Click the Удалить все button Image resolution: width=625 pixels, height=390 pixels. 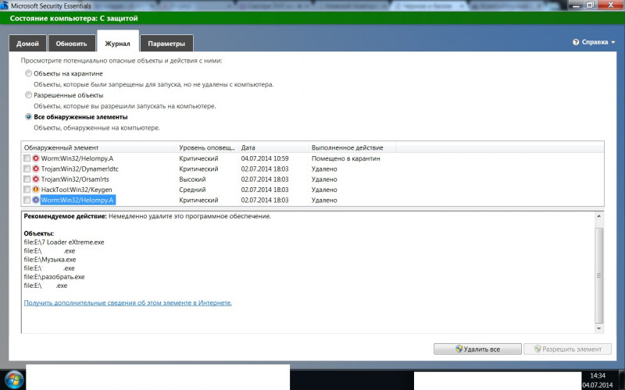click(477, 349)
